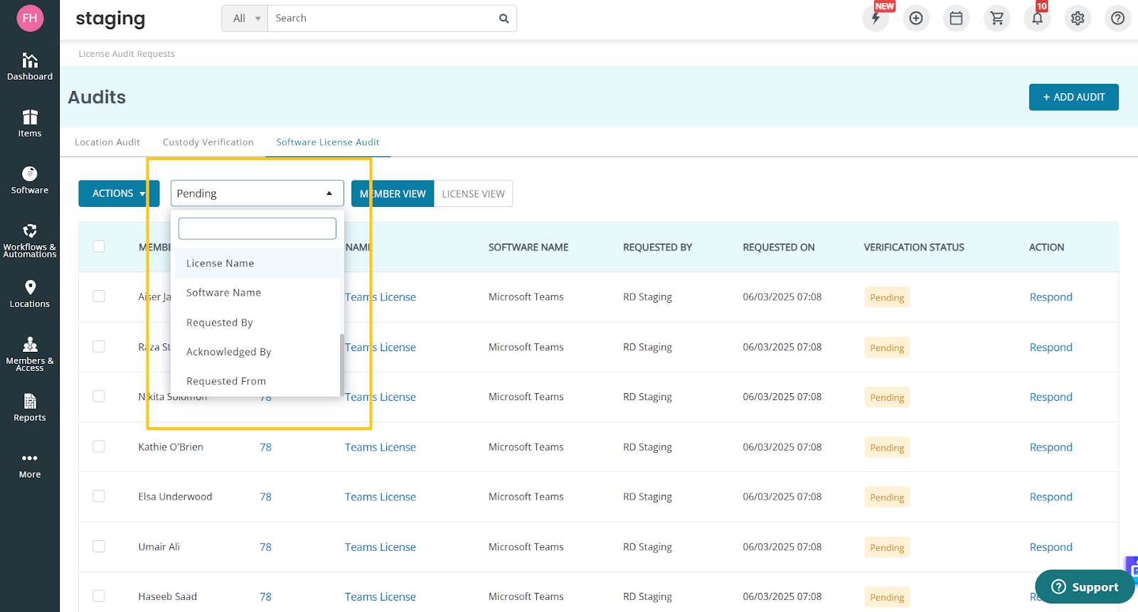
Task: Open the All search scope dropdown
Action: tap(245, 18)
